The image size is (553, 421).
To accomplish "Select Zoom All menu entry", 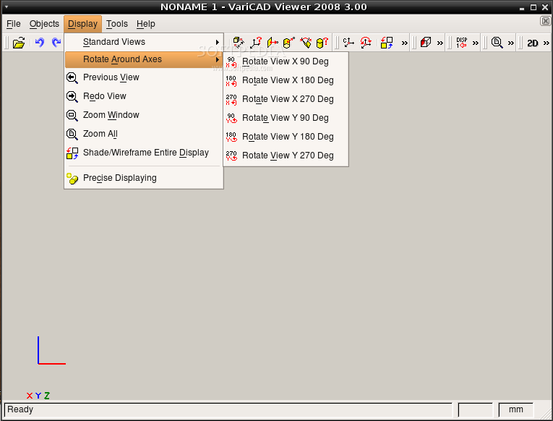I will tap(144, 134).
